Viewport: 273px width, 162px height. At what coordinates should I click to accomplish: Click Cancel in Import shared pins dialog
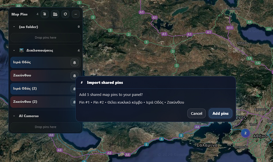coord(196,113)
